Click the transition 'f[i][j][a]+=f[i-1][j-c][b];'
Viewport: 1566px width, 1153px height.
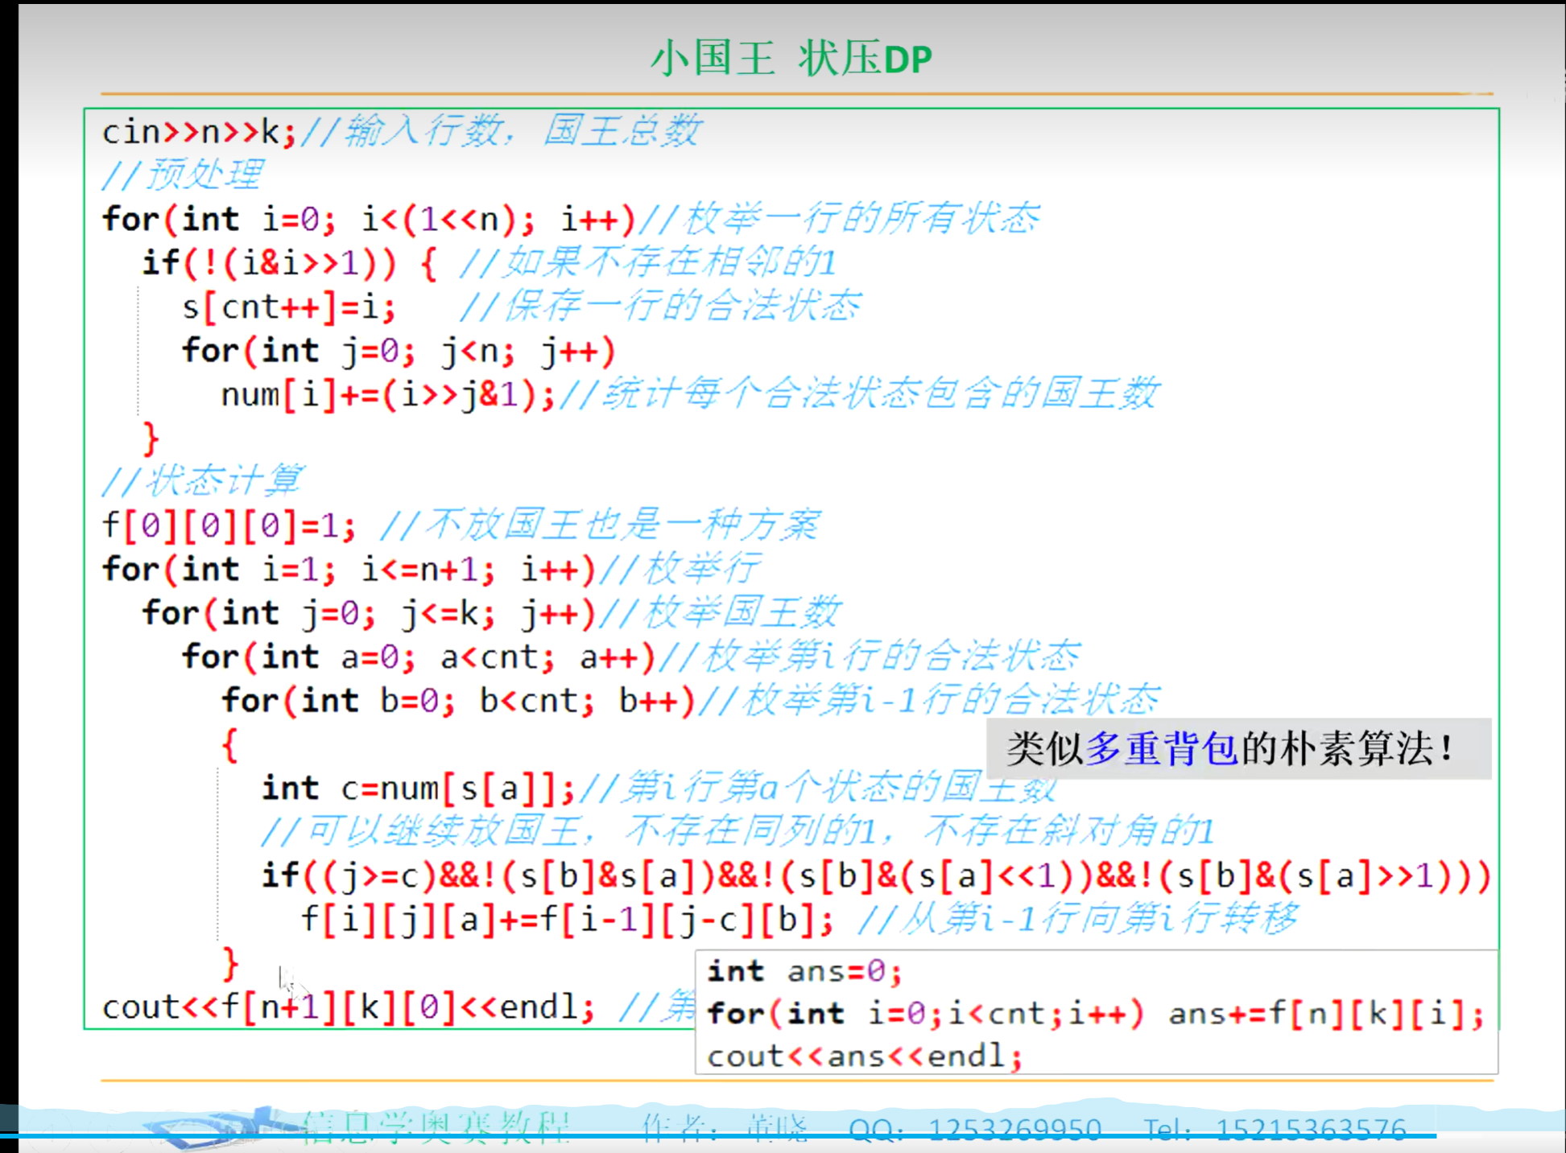pyautogui.click(x=567, y=919)
